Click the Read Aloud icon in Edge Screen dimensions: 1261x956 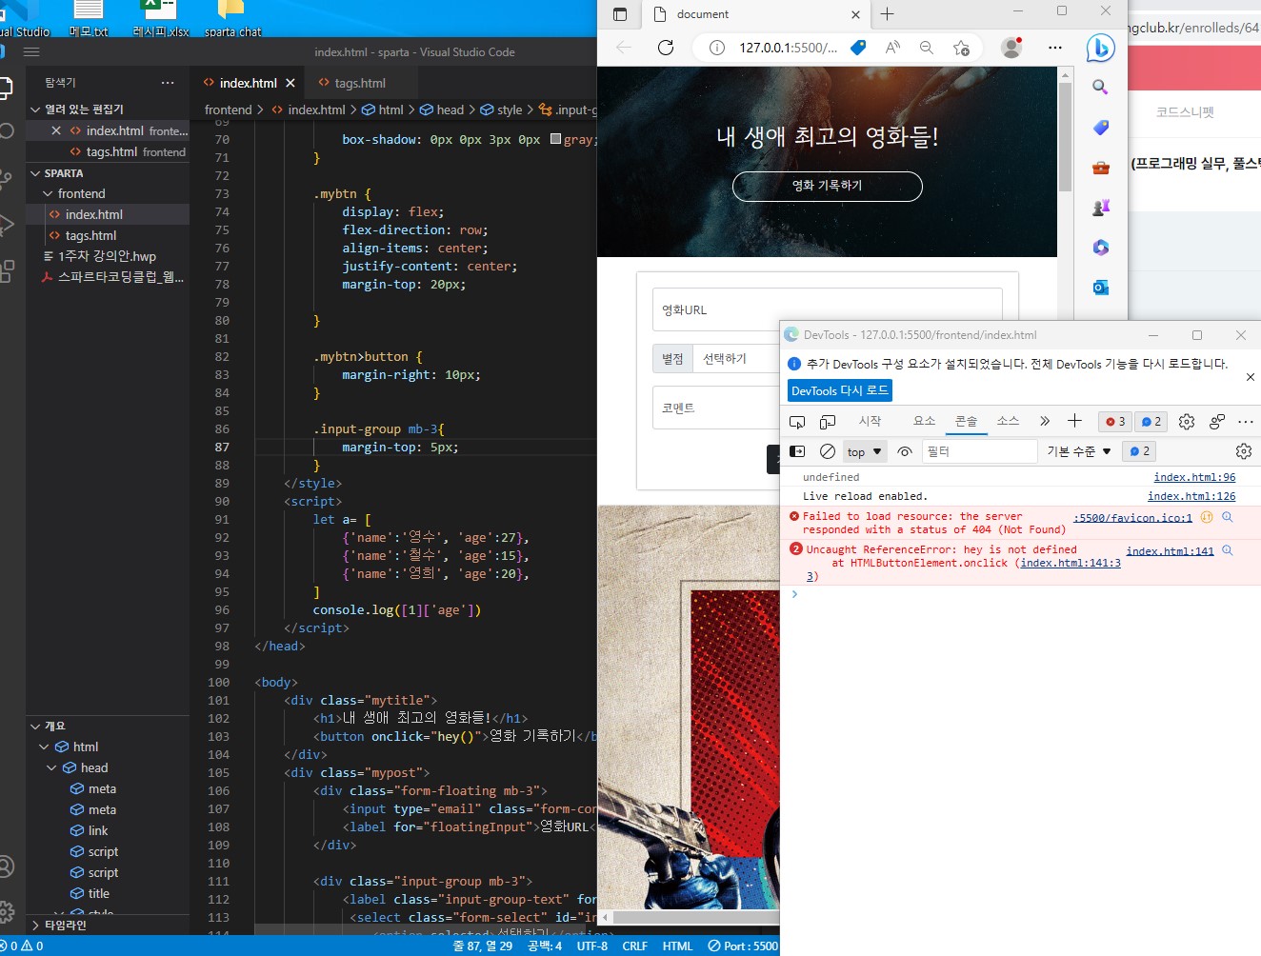(x=892, y=48)
